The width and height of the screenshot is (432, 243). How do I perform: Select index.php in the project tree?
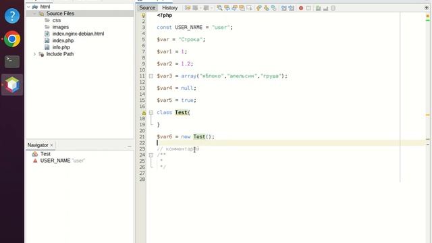tap(63, 40)
